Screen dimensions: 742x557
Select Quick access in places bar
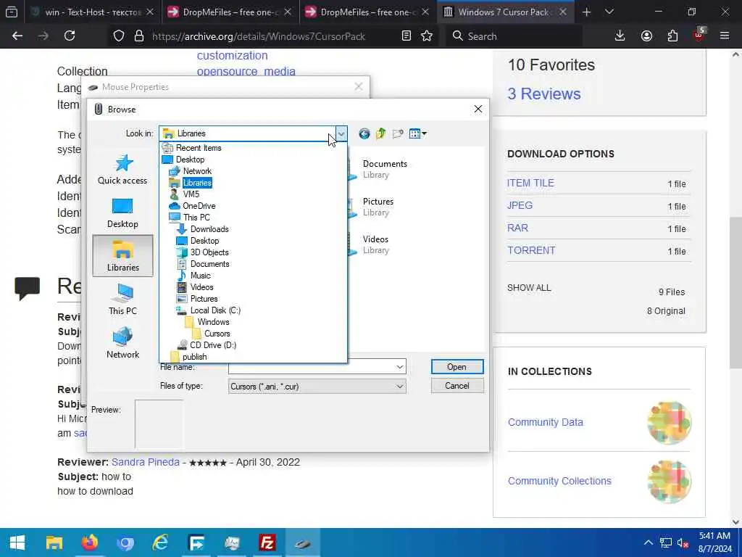(122, 170)
